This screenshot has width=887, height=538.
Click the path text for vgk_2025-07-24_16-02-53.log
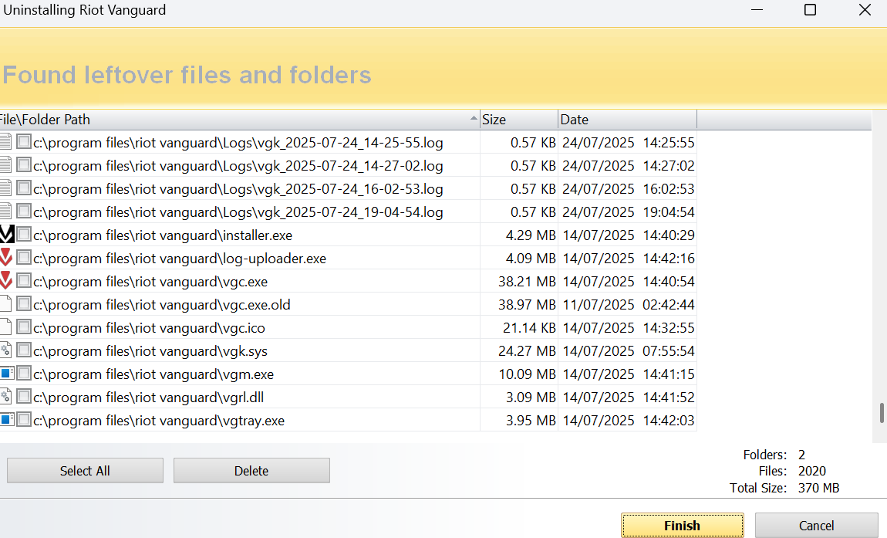238,189
